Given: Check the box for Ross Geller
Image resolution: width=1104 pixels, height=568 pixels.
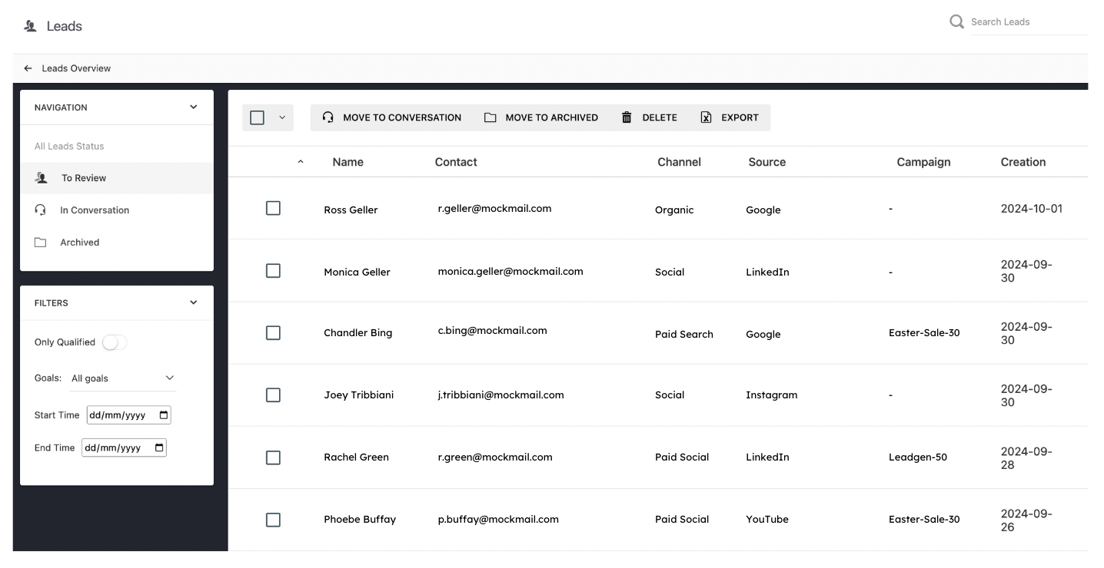Looking at the screenshot, I should pos(273,209).
